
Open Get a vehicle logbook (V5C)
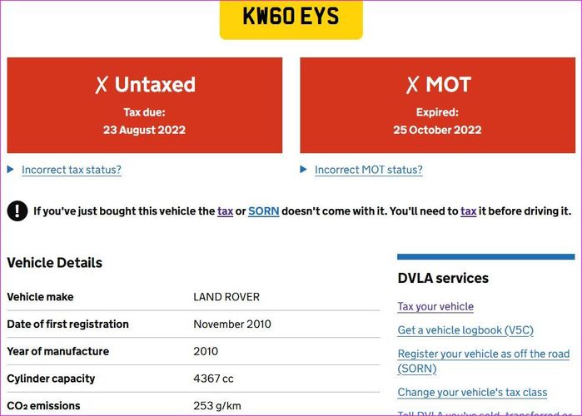(x=465, y=330)
